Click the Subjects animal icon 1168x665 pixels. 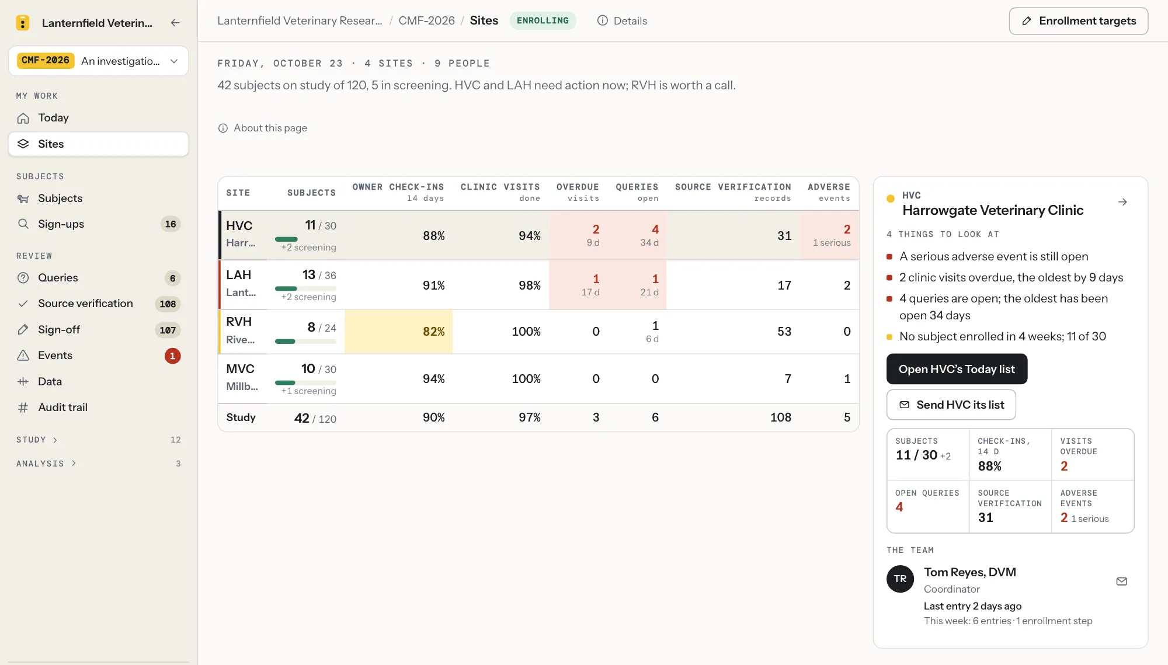point(23,199)
